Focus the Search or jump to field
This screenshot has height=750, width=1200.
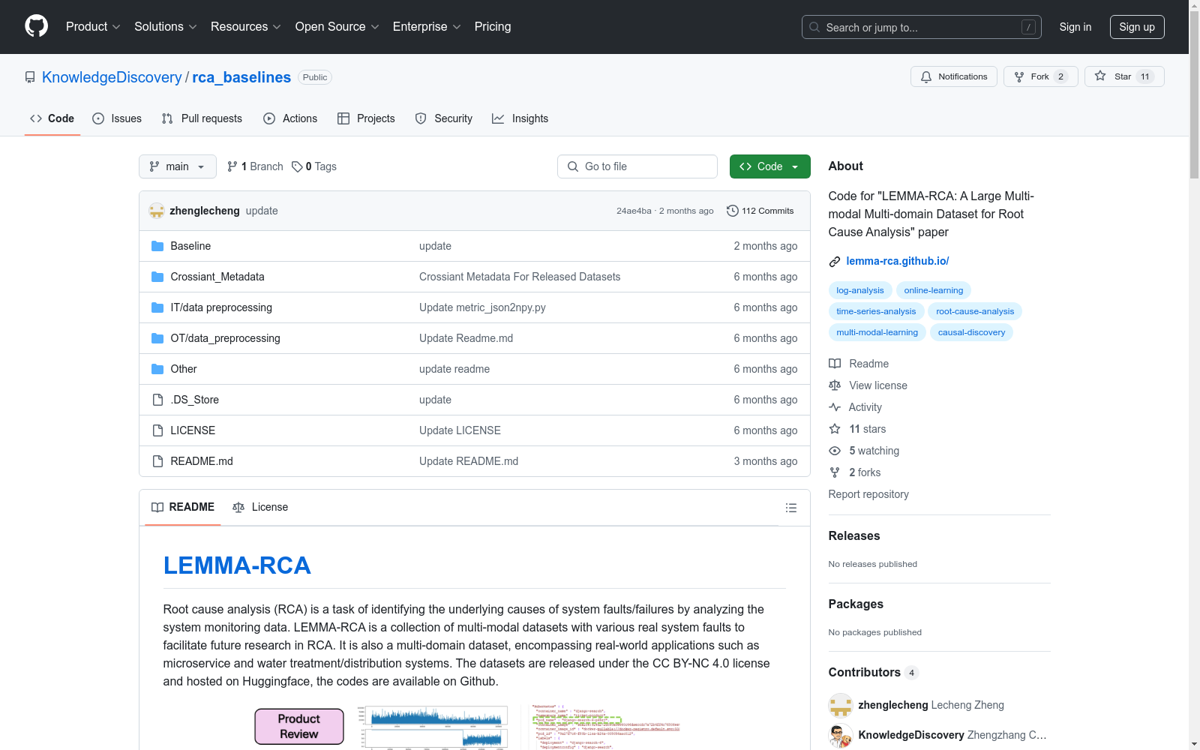[922, 27]
